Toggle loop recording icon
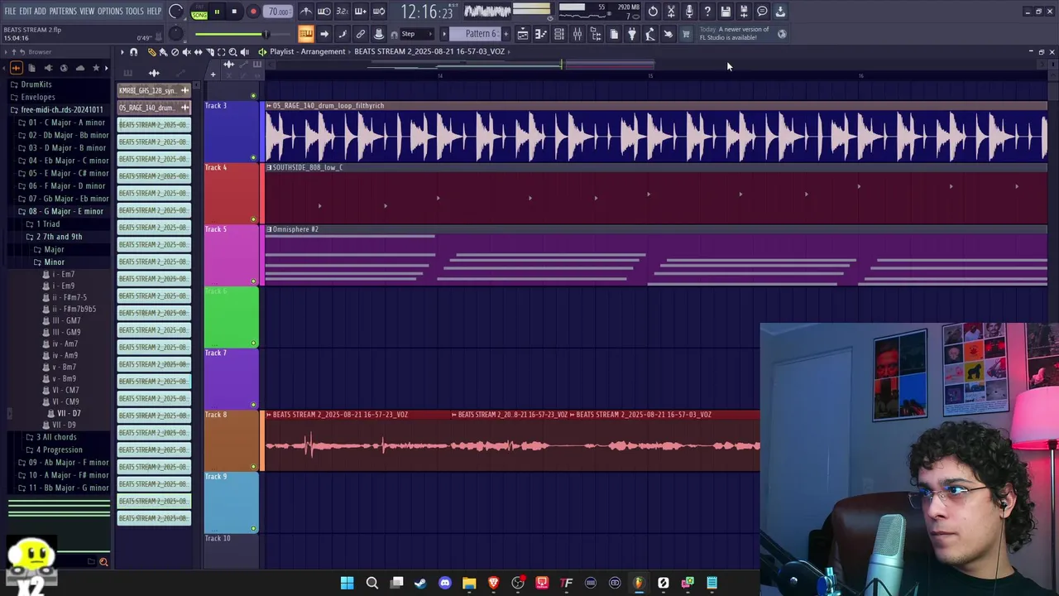1059x596 pixels. (379, 12)
